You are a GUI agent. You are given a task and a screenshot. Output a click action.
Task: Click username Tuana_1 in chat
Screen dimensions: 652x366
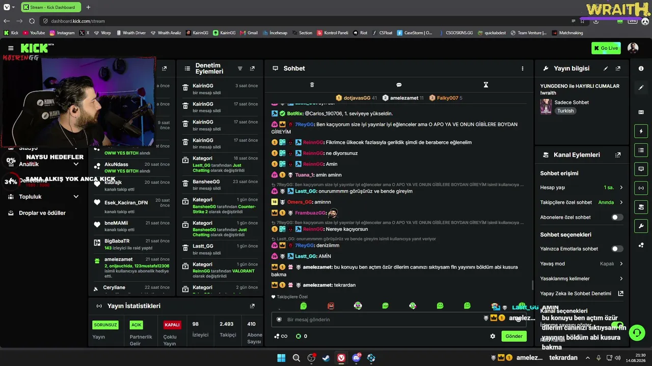point(305,175)
